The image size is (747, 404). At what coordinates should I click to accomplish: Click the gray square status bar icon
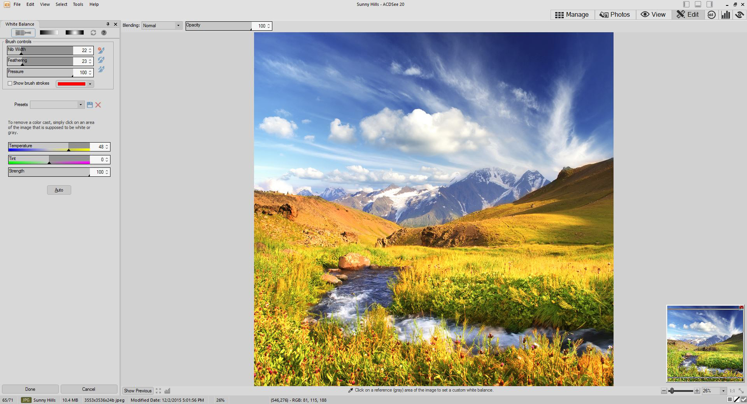pyautogui.click(x=730, y=400)
